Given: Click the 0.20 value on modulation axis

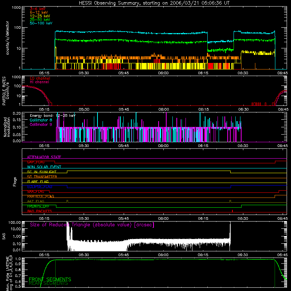Looking at the screenshot, I should [x=17, y=113].
